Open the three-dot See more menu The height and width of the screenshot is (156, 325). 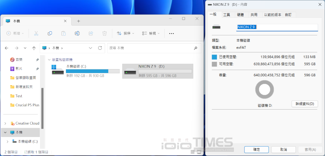171,33
